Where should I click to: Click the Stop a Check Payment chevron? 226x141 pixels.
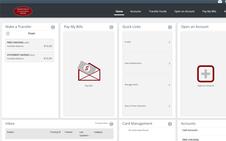(169, 106)
